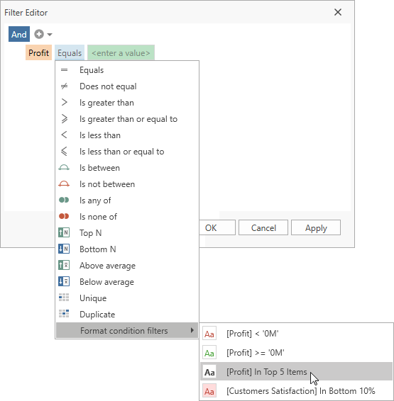Select [Profit] In Top 5 Items
Image resolution: width=394 pixels, height=401 pixels.
pos(297,372)
